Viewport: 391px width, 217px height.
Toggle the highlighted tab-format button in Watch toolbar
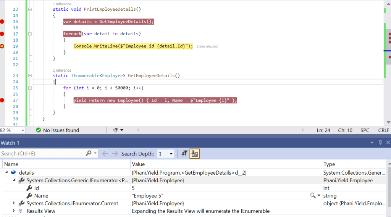coord(195,154)
